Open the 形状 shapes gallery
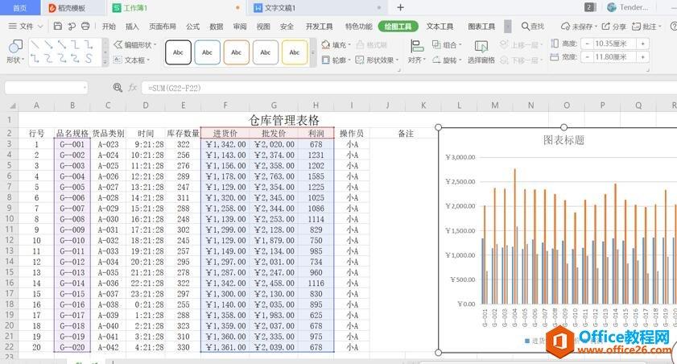677x364 pixels. 15,52
